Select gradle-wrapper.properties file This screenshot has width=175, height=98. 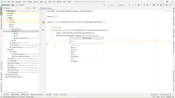click(22, 56)
